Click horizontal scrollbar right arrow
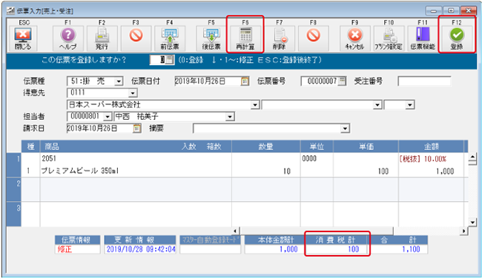Image resolution: width=482 pixels, height=278 pixels. [x=464, y=231]
